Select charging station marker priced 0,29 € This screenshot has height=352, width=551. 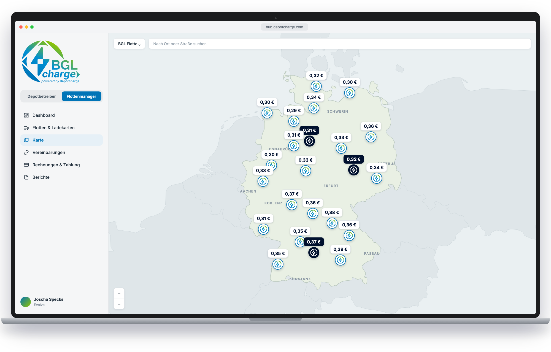click(x=294, y=121)
